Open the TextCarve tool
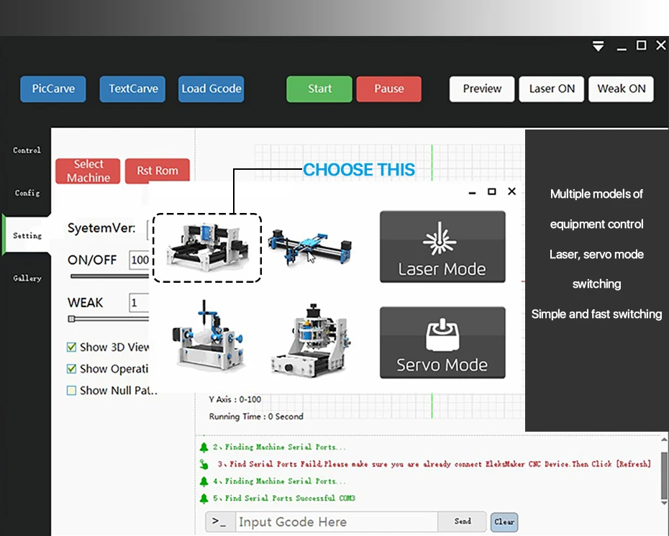 point(132,88)
